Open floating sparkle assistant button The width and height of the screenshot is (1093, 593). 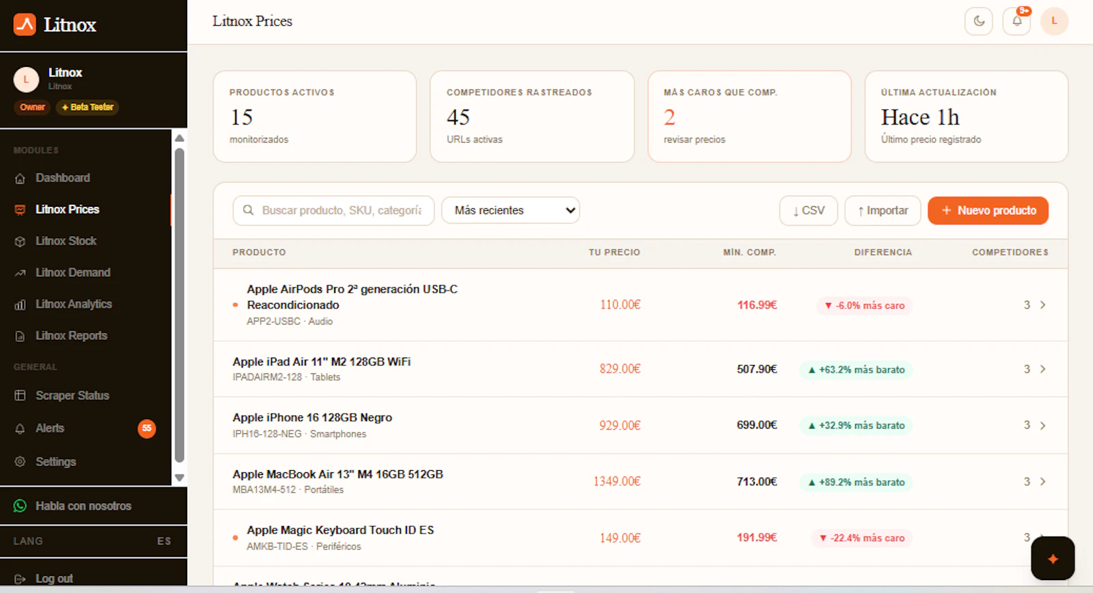(1053, 558)
